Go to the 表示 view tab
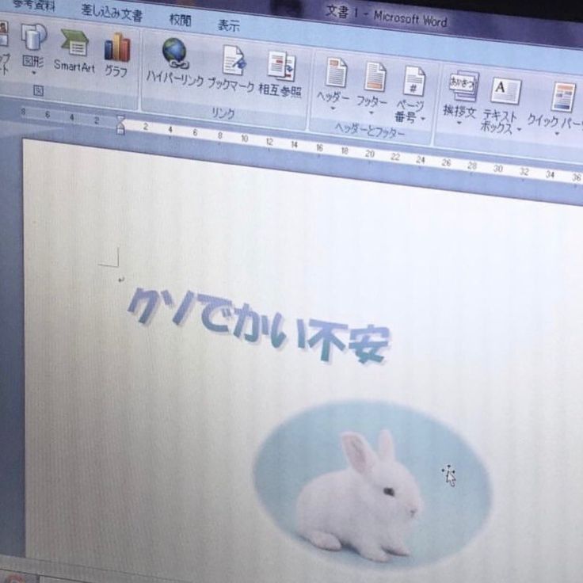 point(228,25)
